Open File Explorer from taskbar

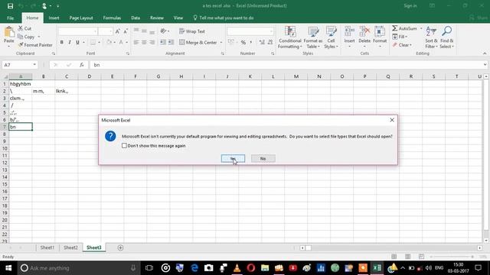(265, 268)
